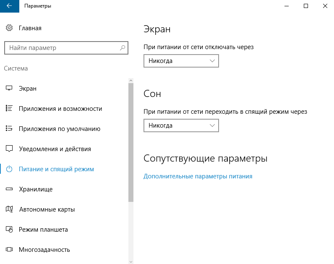This screenshot has height=264, width=334.
Task: Click the sidebar scrollbar up arrow
Action: pyautogui.click(x=131, y=81)
